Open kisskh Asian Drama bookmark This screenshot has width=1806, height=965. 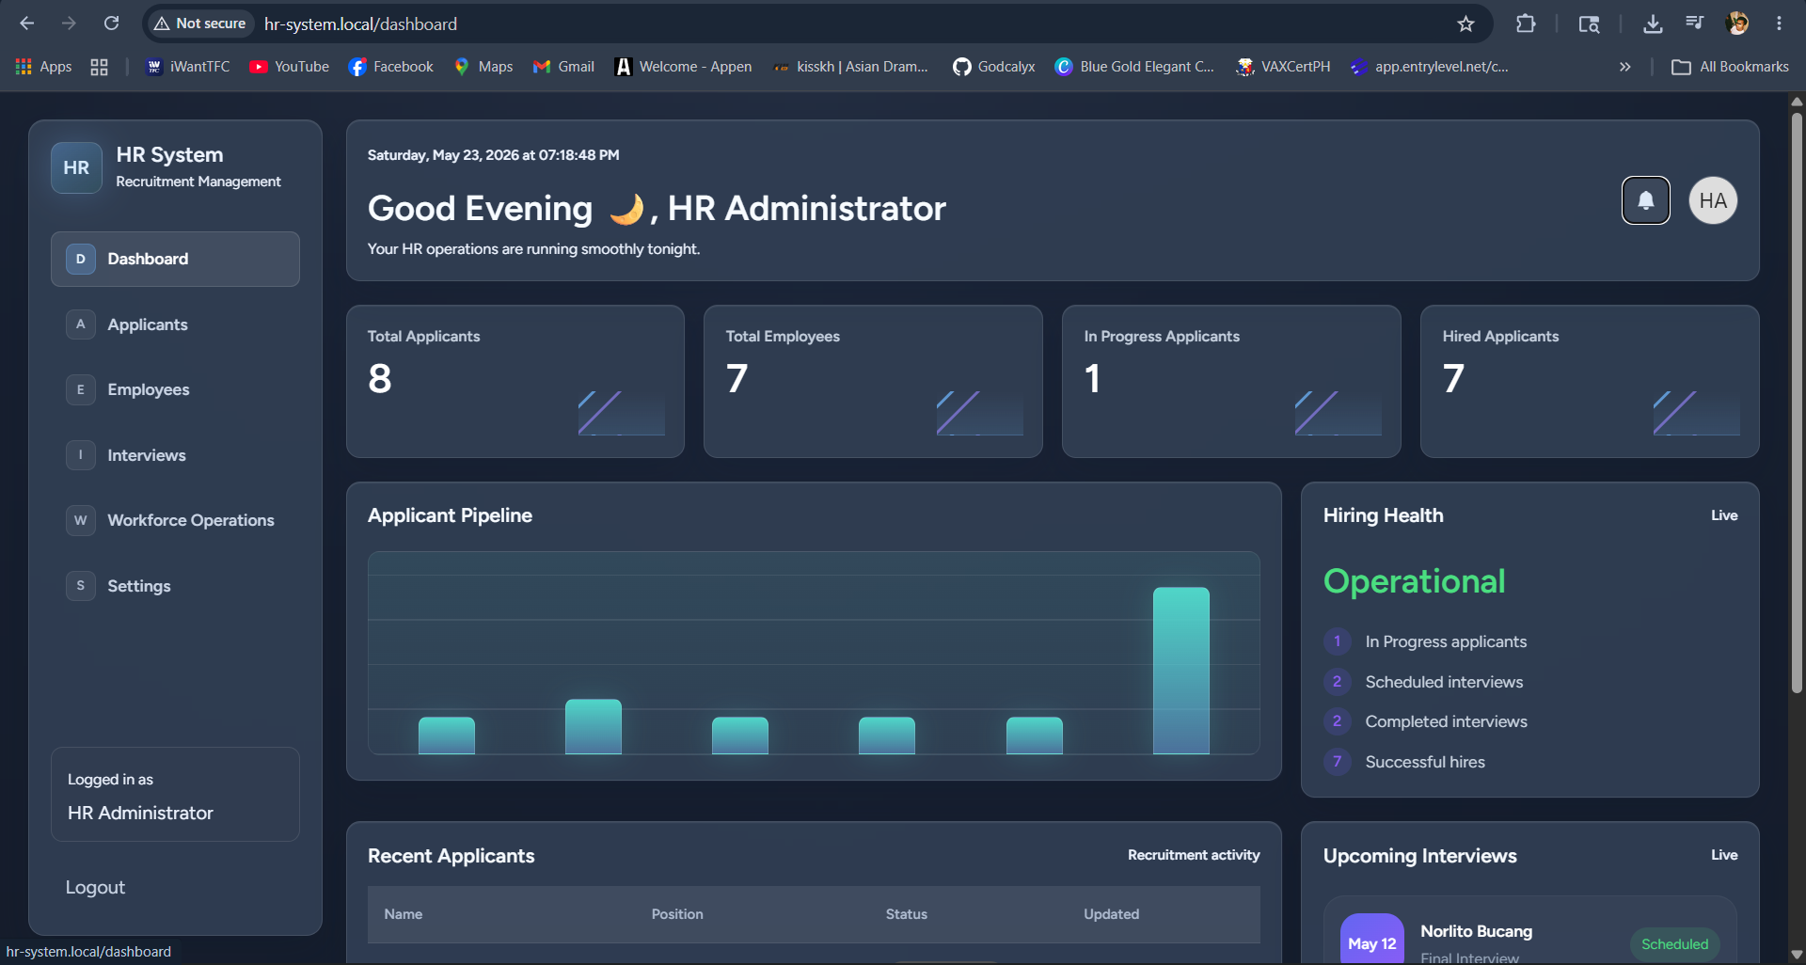[x=850, y=67]
